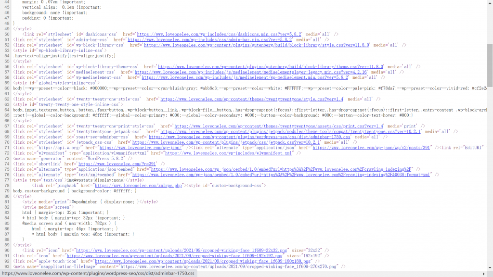
Task: Open the wordpress-seo adminbar-1750.css link
Action: [x=250, y=137]
